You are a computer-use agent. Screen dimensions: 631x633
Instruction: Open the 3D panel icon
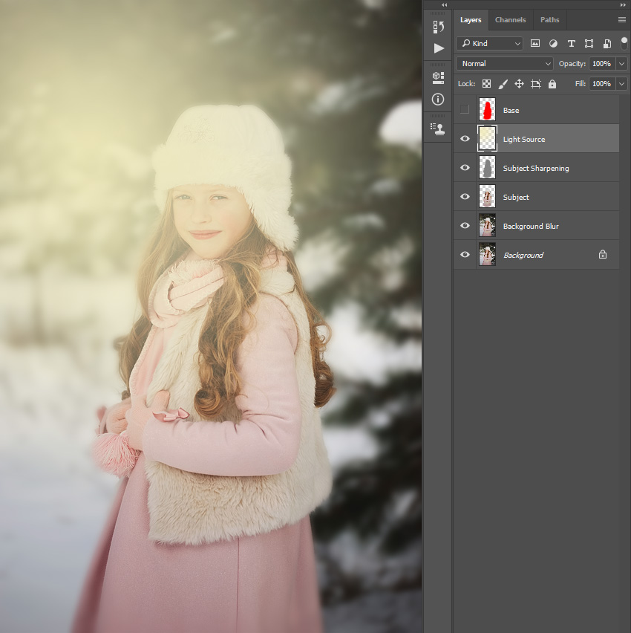pos(438,77)
